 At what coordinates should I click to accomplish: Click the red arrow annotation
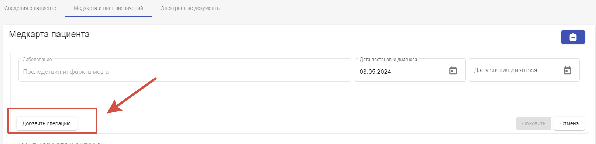click(x=132, y=95)
